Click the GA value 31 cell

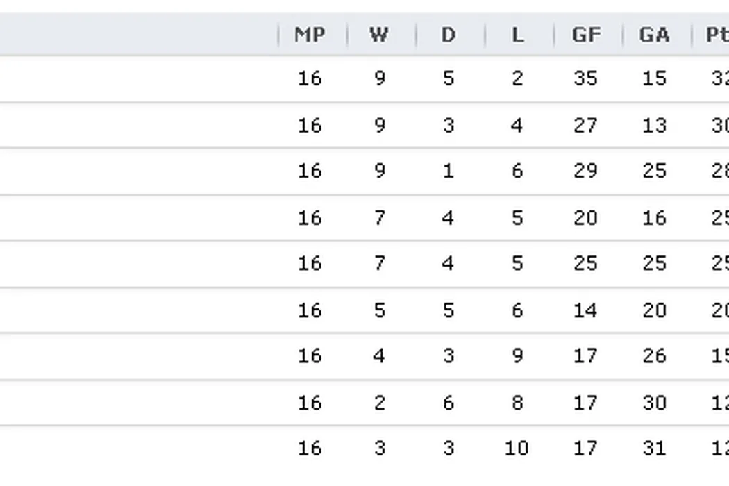point(655,449)
